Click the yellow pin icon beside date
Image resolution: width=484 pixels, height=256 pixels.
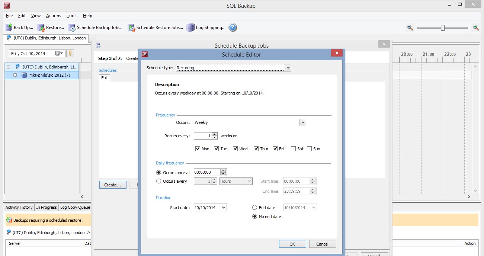tap(70, 53)
